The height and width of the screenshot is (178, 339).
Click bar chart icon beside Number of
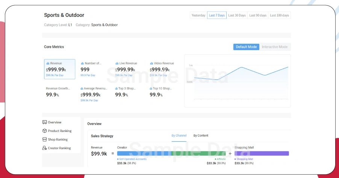82,63
